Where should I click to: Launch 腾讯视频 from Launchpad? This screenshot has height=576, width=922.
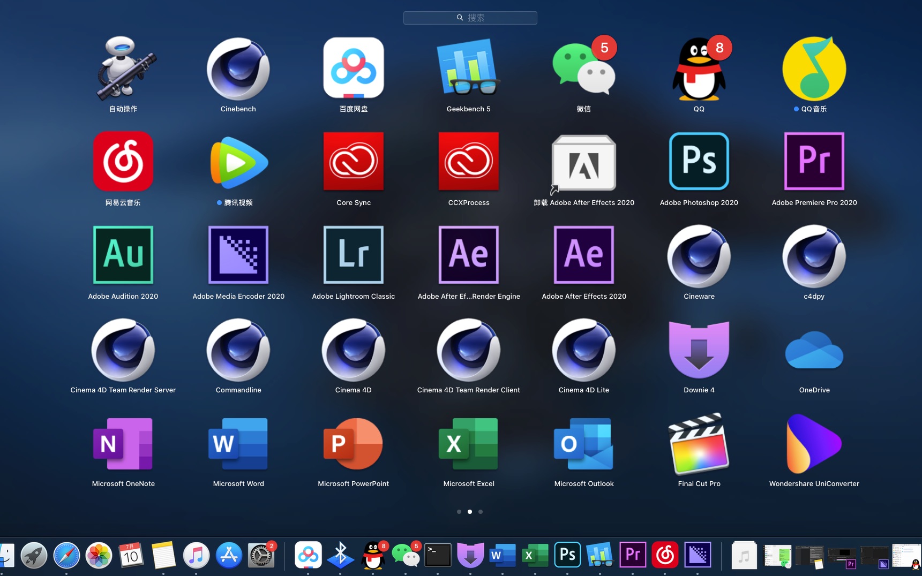click(x=238, y=162)
